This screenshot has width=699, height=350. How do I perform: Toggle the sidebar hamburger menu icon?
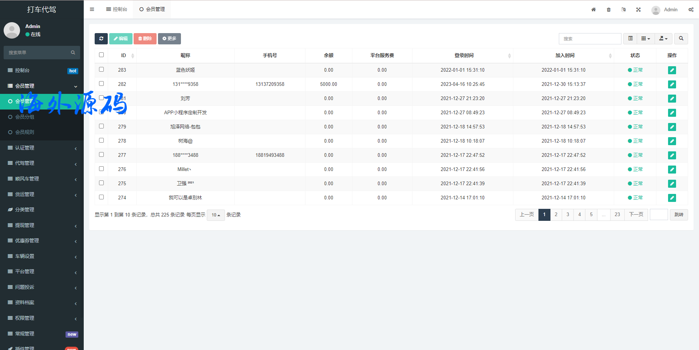(92, 9)
